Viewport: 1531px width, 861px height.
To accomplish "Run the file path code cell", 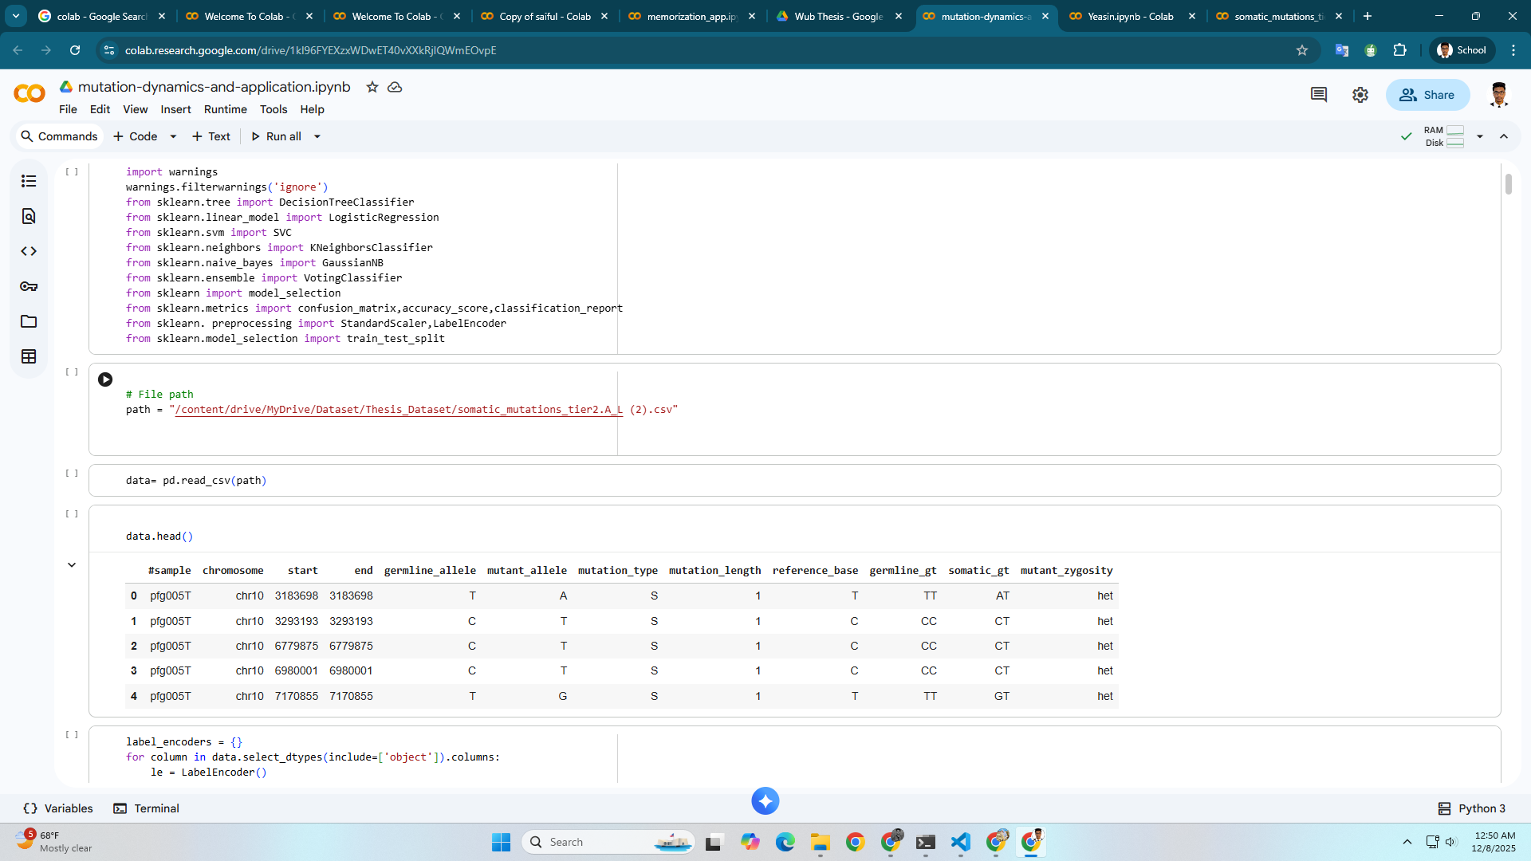I will pyautogui.click(x=104, y=379).
